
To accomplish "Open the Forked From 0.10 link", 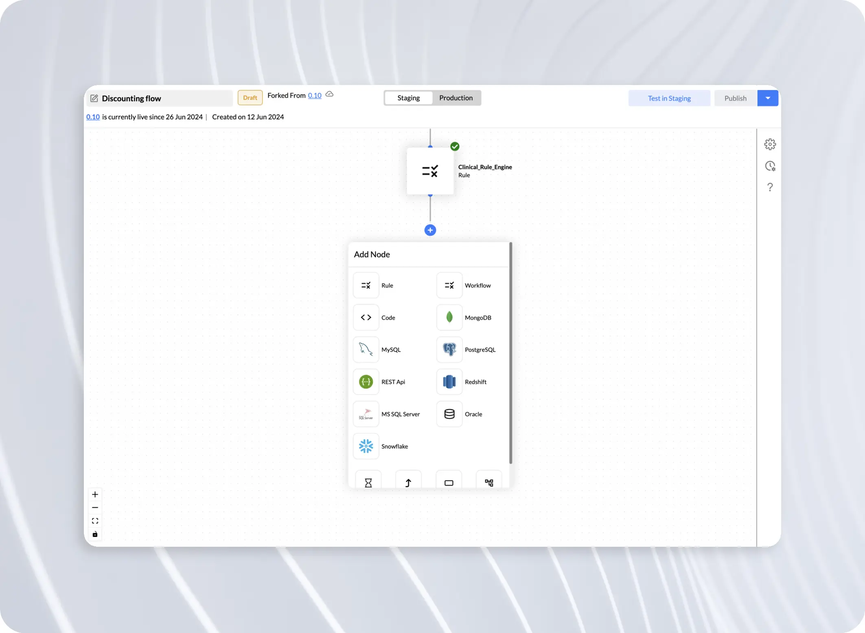I will click(314, 95).
